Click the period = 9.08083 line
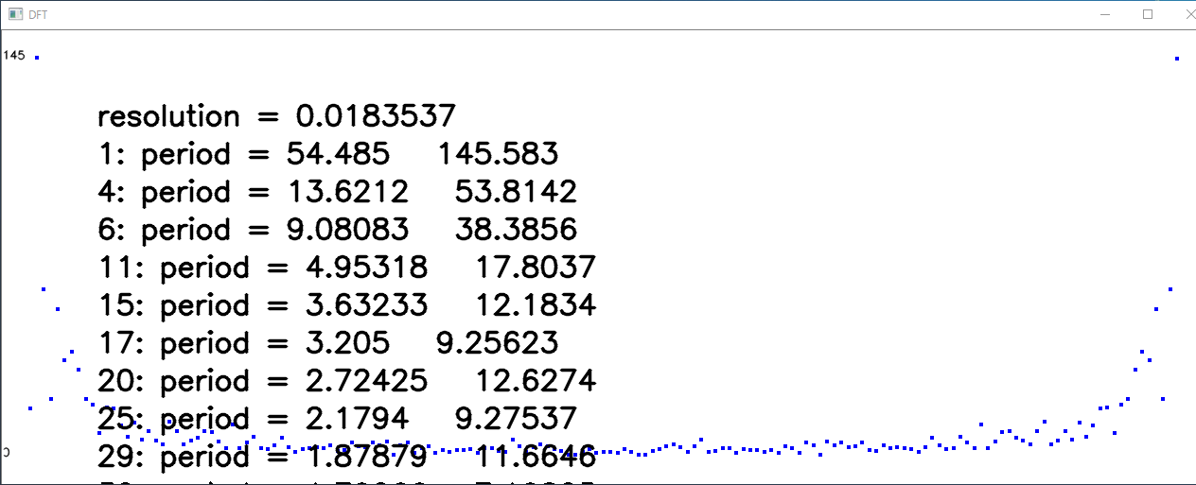Screen dimensions: 1196x485 point(337,230)
